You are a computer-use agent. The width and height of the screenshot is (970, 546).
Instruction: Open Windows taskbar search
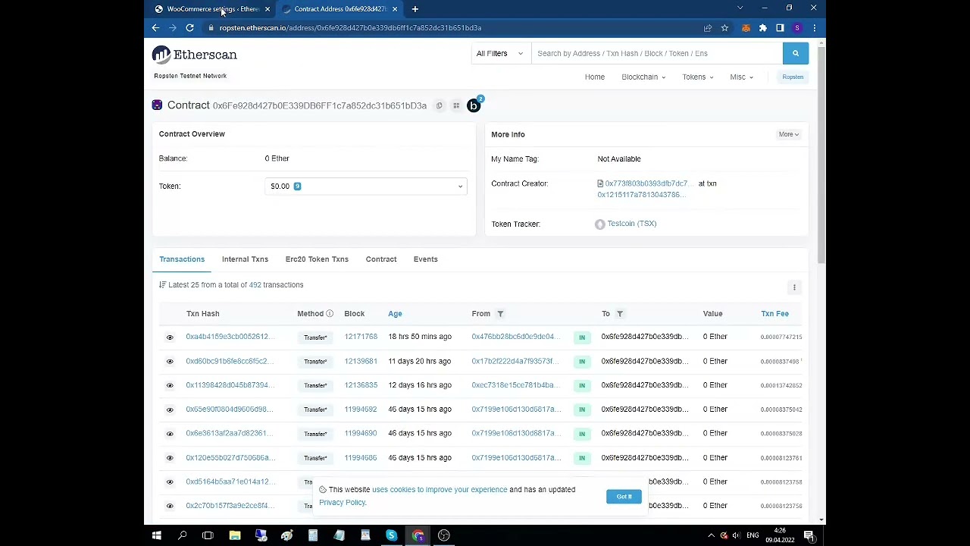pyautogui.click(x=182, y=535)
